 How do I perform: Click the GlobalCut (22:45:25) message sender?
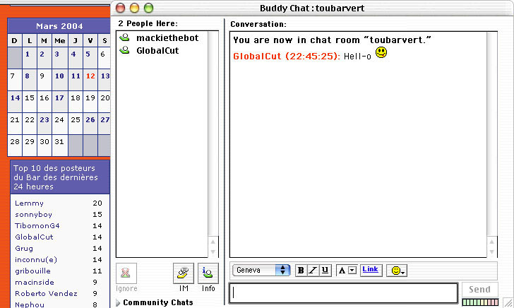tap(287, 56)
